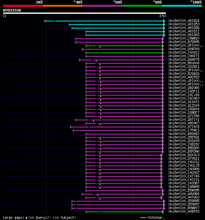Select the UniRef100_B5WKN5 label
This screenshot has height=220, width=205.
tap(184, 190)
